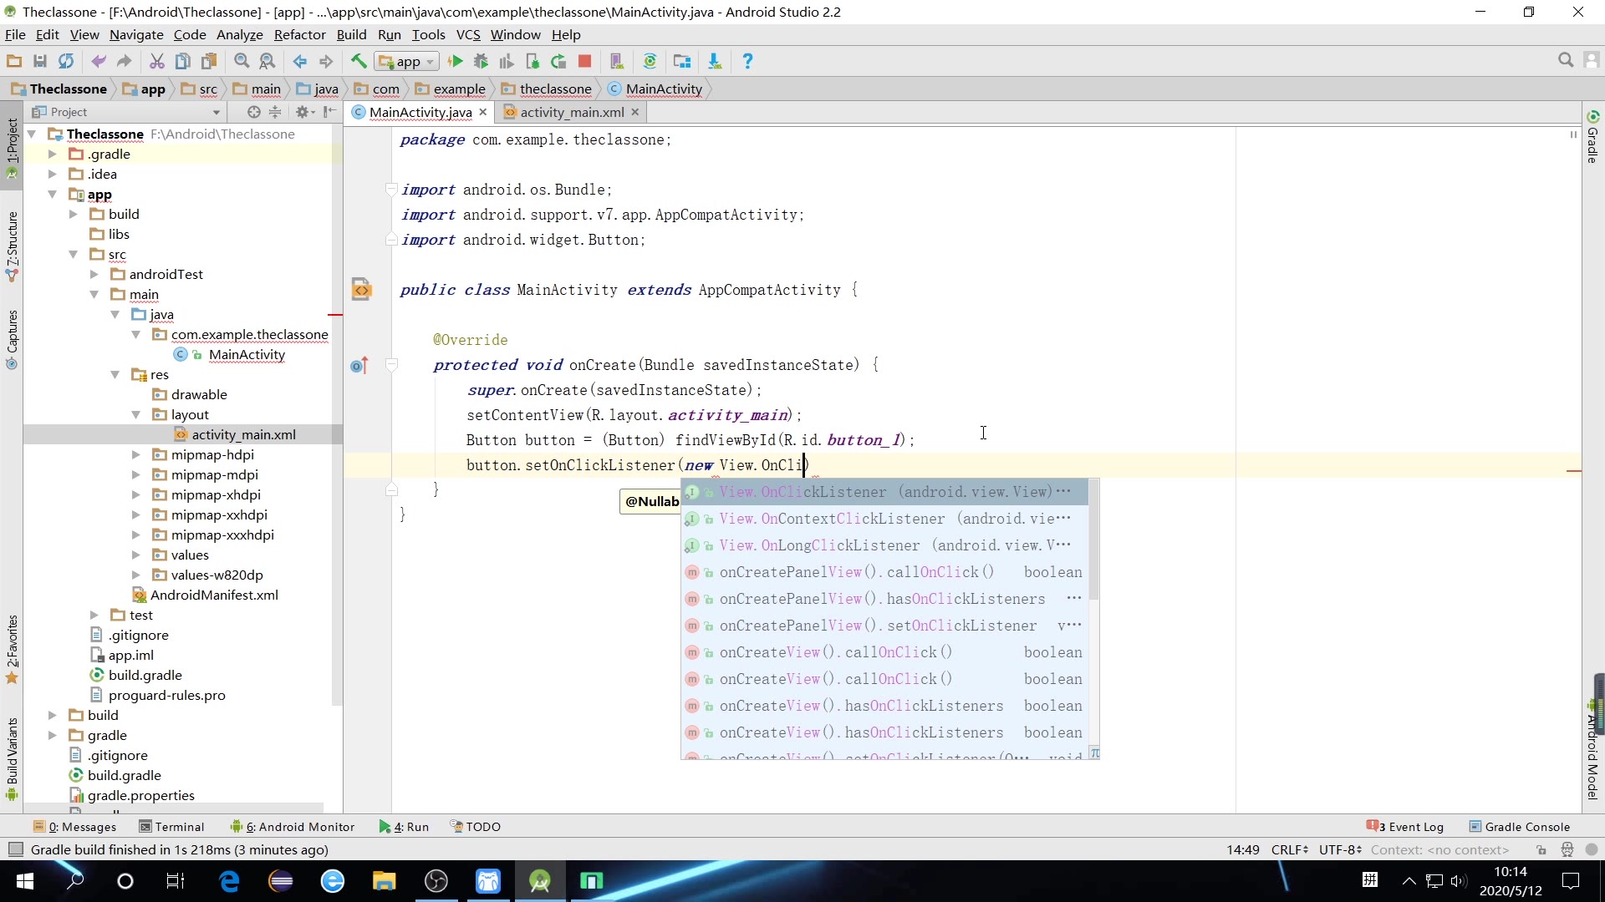The height and width of the screenshot is (902, 1605).
Task: Open the File menu
Action: click(15, 34)
